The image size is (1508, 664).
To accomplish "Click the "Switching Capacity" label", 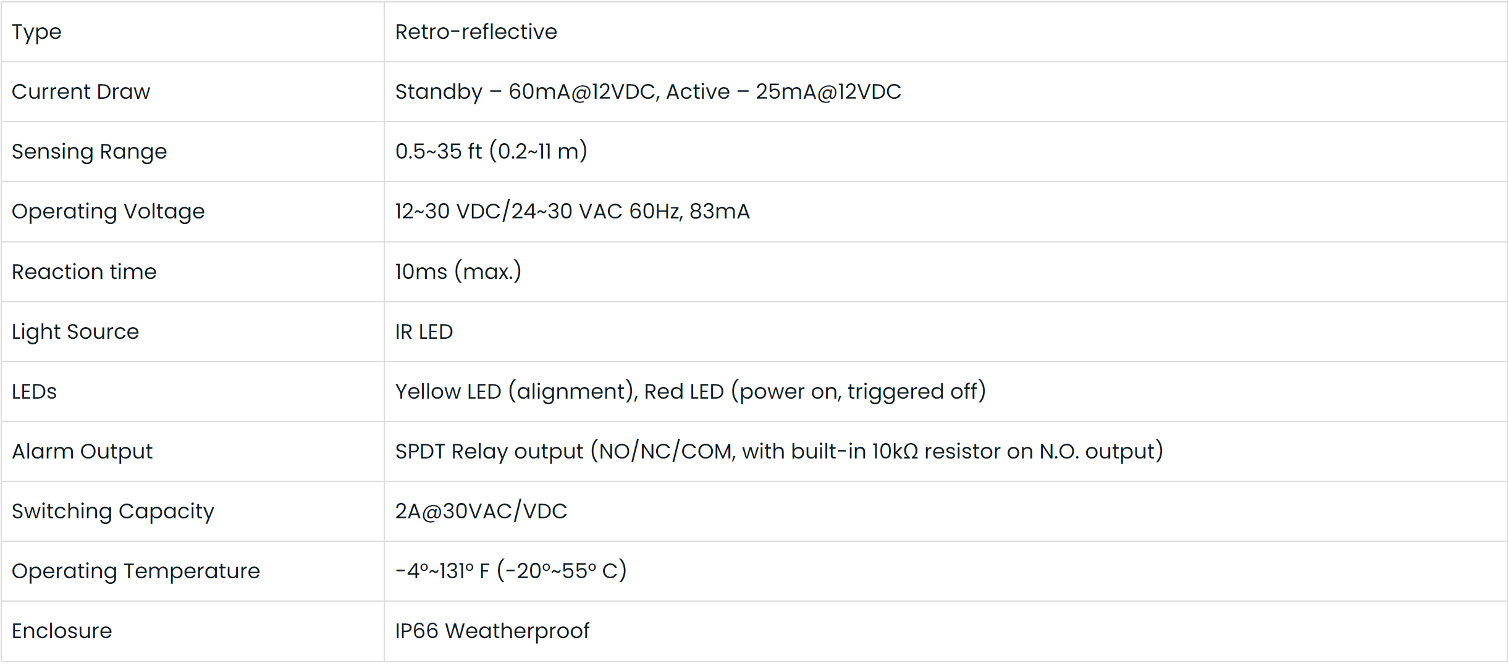I will pos(112,512).
